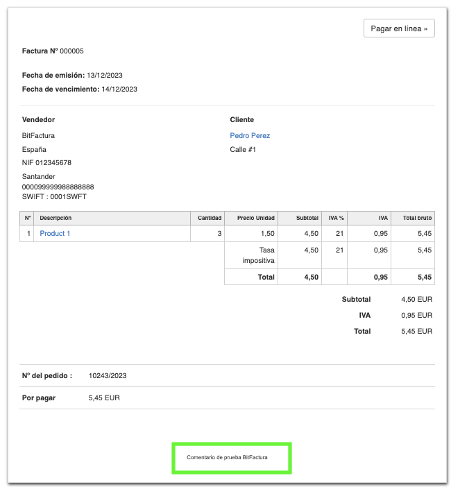Select the issue date 13/12/2023

(109, 75)
